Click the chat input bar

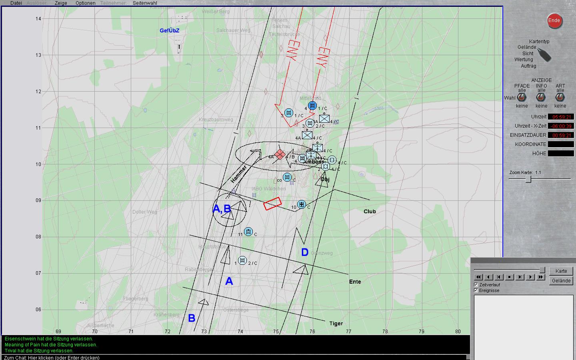(x=234, y=357)
